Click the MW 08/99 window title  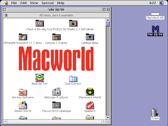(56, 10)
